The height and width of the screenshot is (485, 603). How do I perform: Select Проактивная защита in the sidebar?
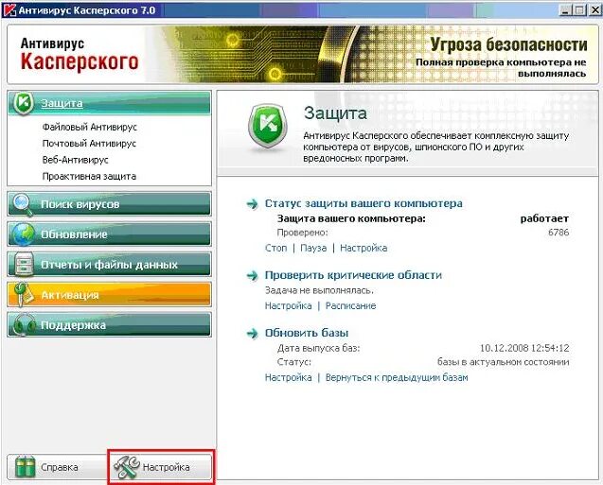coord(89,177)
